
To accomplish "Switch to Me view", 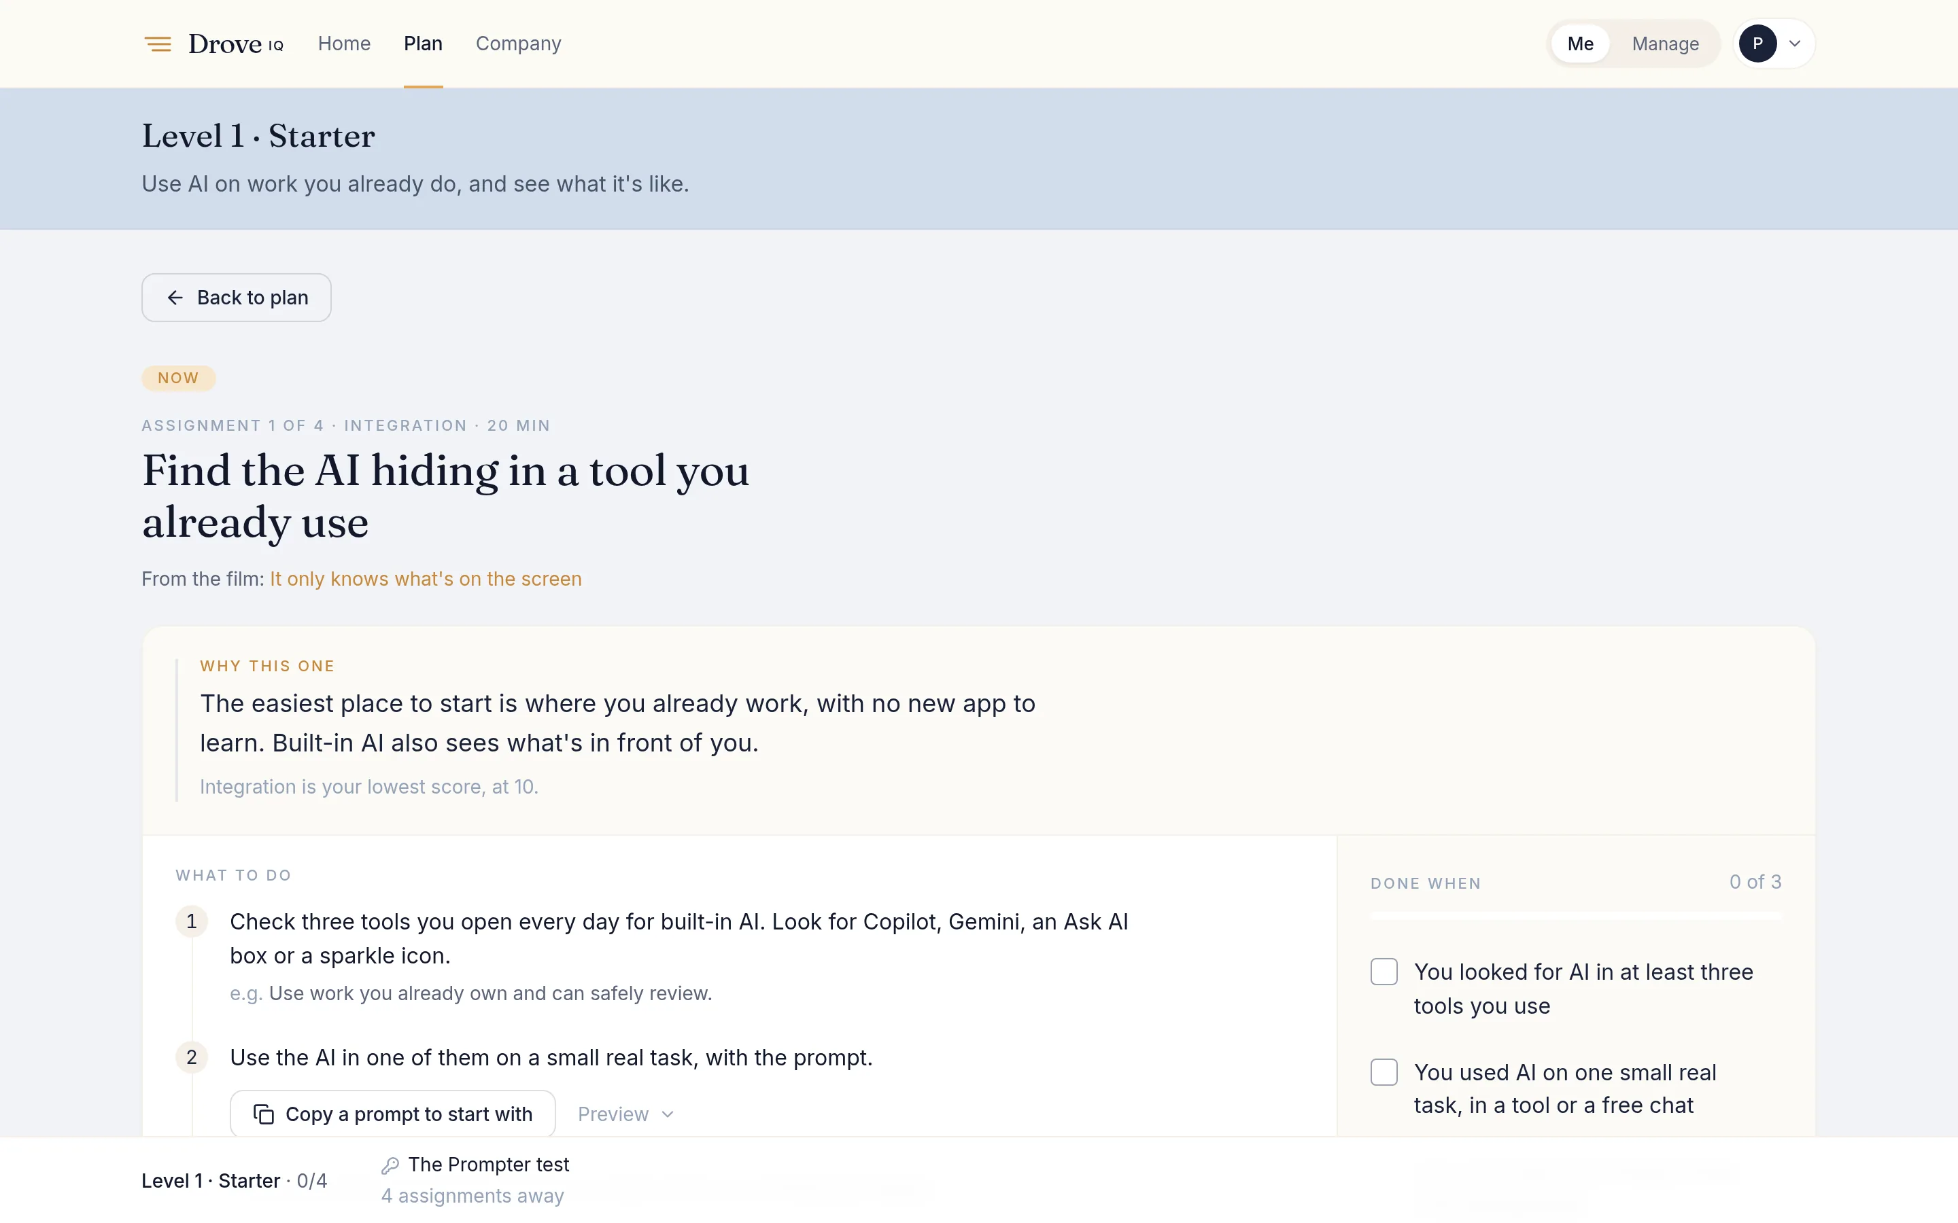I will [x=1580, y=43].
